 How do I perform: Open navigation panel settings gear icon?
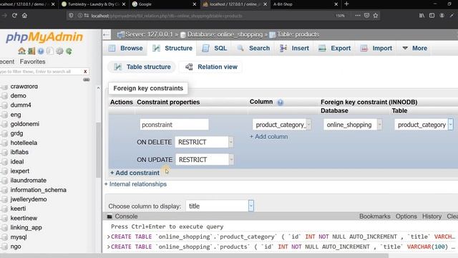59,51
